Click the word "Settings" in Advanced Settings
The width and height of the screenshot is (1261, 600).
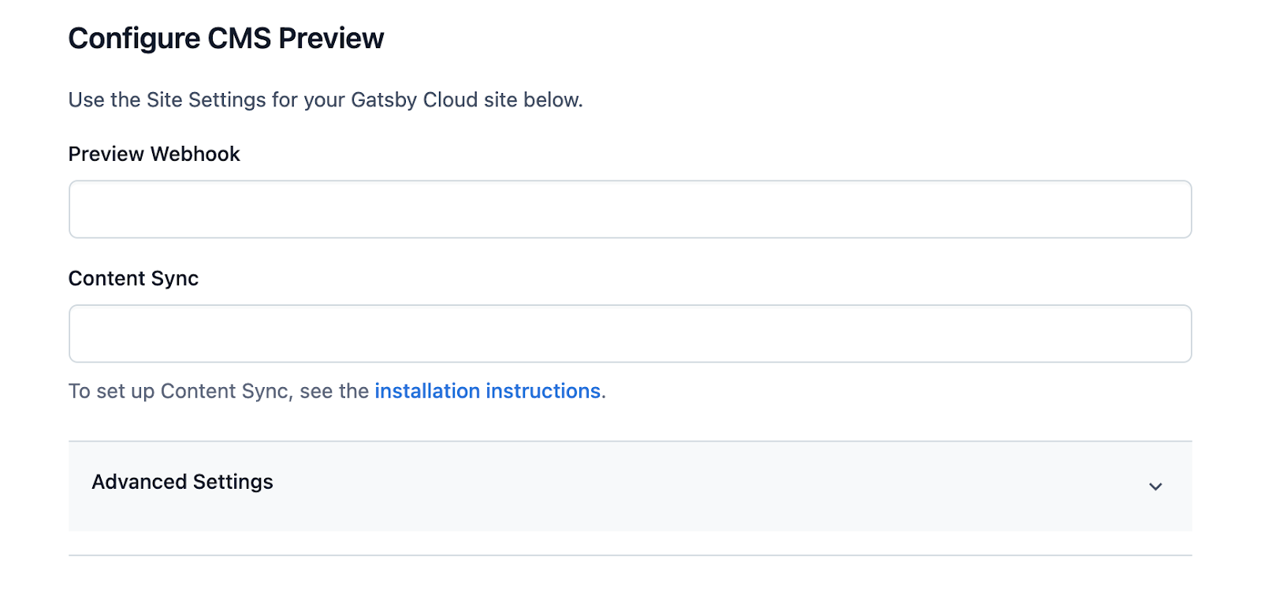pos(233,482)
